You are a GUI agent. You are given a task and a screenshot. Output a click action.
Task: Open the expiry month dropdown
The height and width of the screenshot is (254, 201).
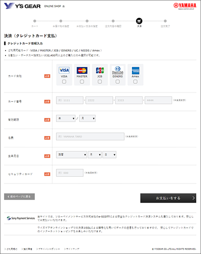point(87,118)
